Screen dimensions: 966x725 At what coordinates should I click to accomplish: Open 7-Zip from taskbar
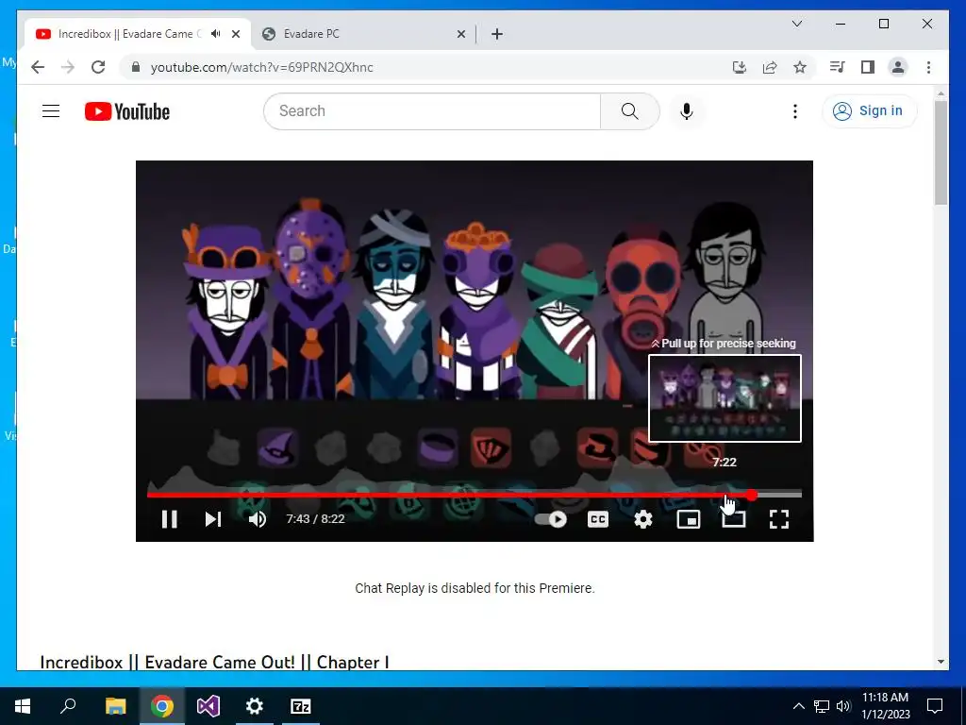(301, 706)
